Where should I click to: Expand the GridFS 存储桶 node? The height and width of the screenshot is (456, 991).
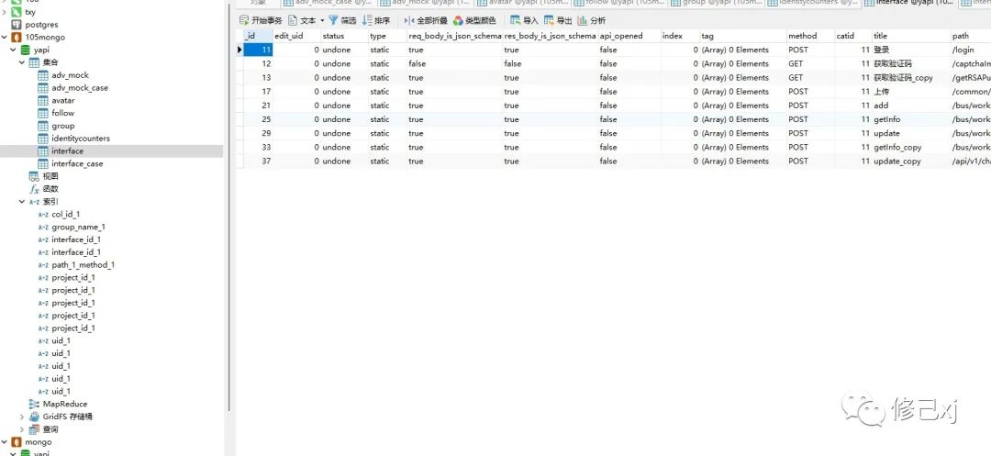(x=22, y=417)
